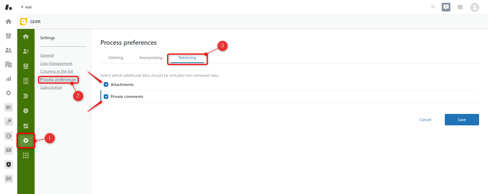
Task: Open the General settings link
Action: (x=47, y=55)
